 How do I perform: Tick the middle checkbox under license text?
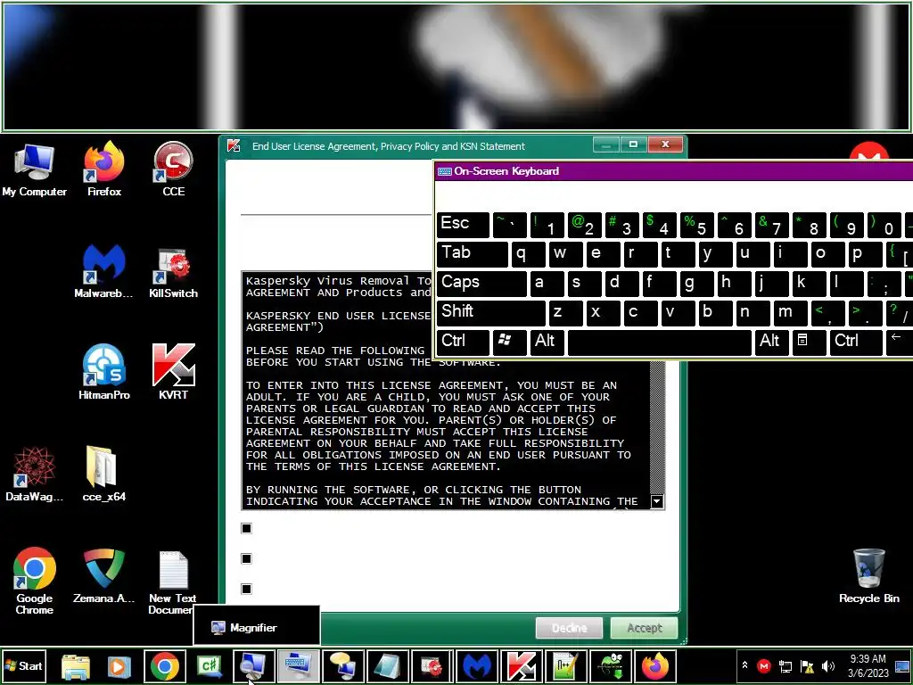point(246,558)
